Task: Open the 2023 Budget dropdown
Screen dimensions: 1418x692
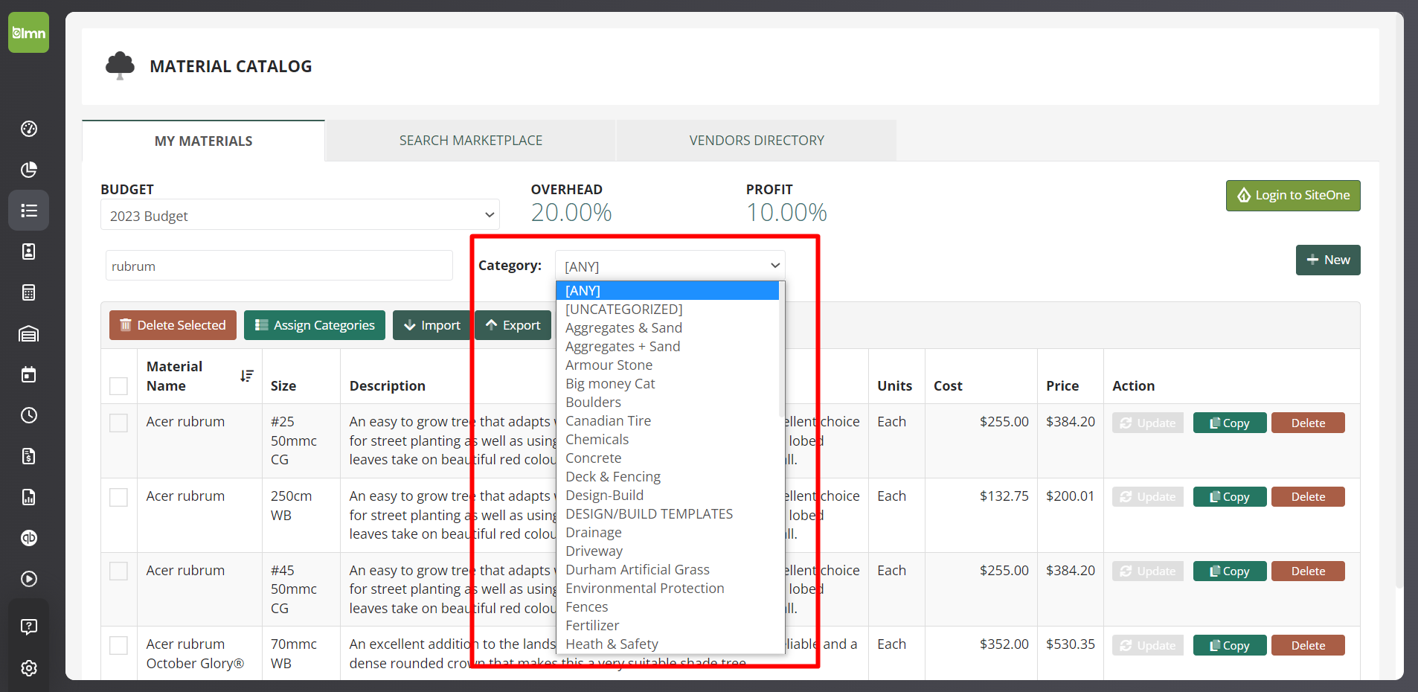Action: click(300, 215)
